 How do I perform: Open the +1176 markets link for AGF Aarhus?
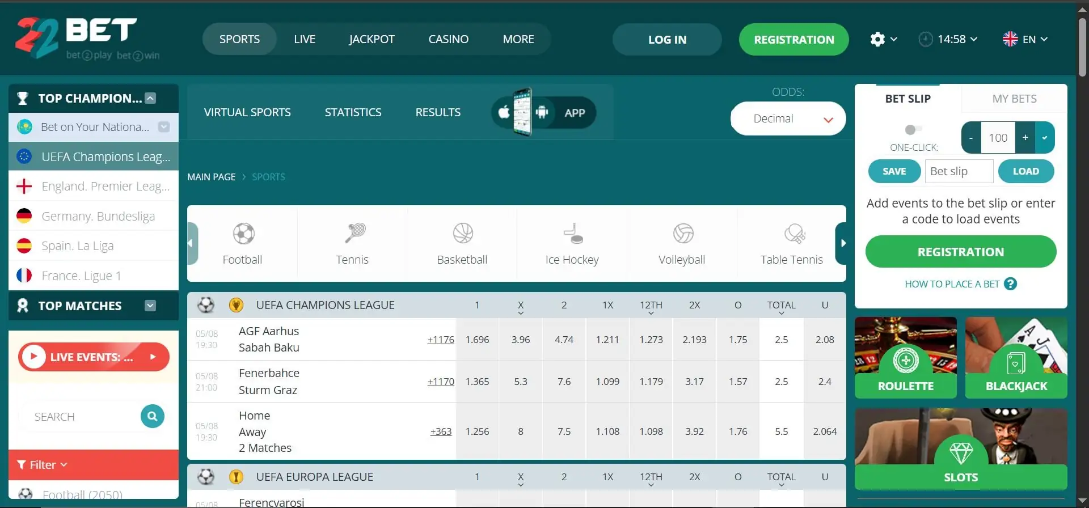click(441, 340)
